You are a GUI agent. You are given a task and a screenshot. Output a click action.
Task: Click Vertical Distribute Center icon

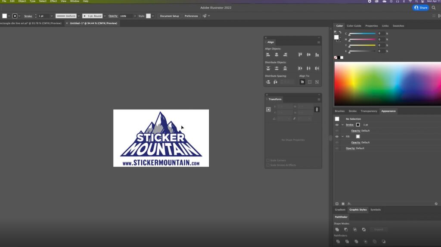pyautogui.click(x=276, y=68)
